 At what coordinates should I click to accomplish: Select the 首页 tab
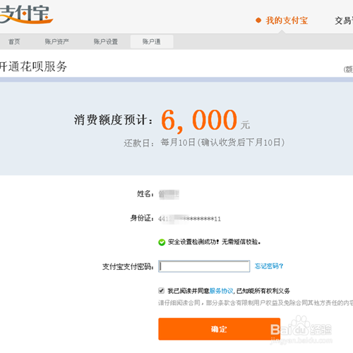14,42
